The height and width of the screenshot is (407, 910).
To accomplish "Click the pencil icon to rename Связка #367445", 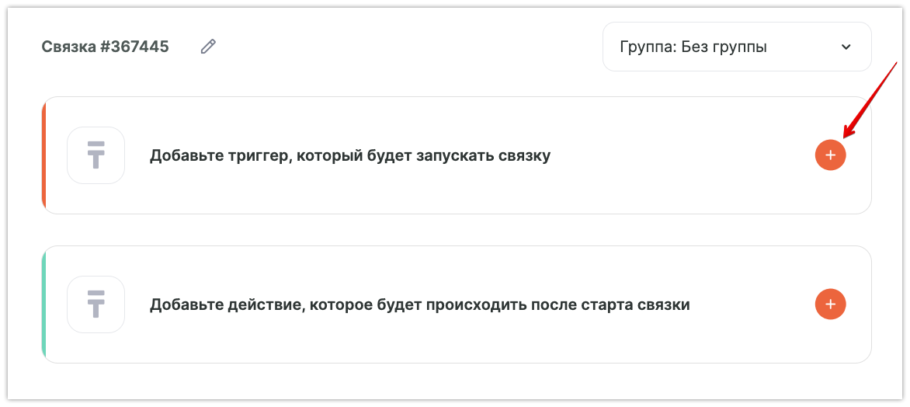I will pos(208,47).
